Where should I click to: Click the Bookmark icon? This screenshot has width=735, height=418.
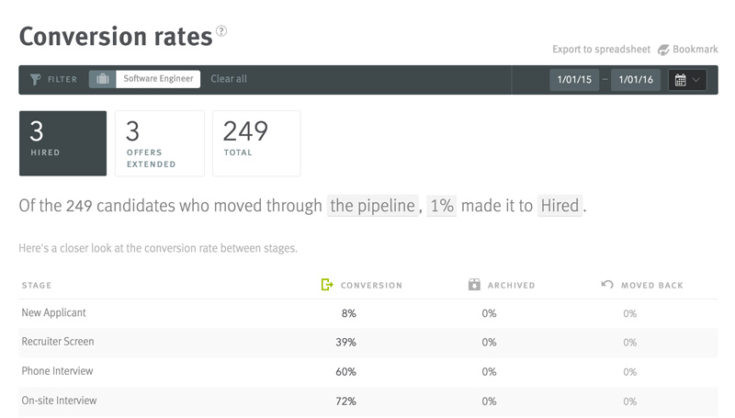click(x=663, y=50)
